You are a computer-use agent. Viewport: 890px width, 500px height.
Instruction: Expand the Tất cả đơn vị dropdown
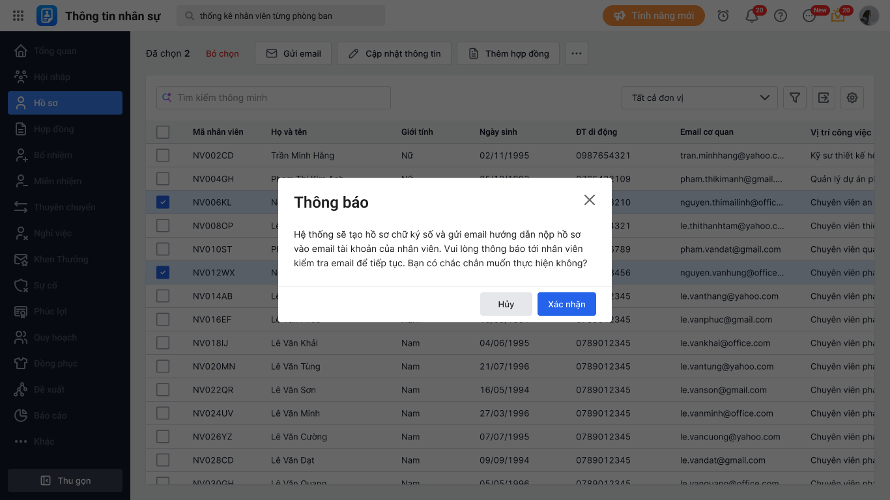pyautogui.click(x=700, y=98)
